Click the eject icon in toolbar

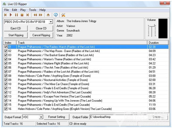pyautogui.click(x=48, y=15)
